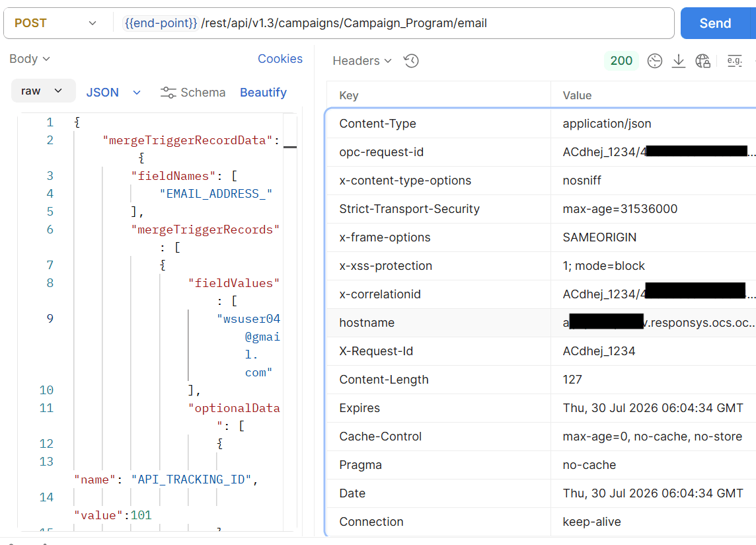
Task: Select the max-age=0, no-cache, no-store value
Action: click(x=652, y=437)
